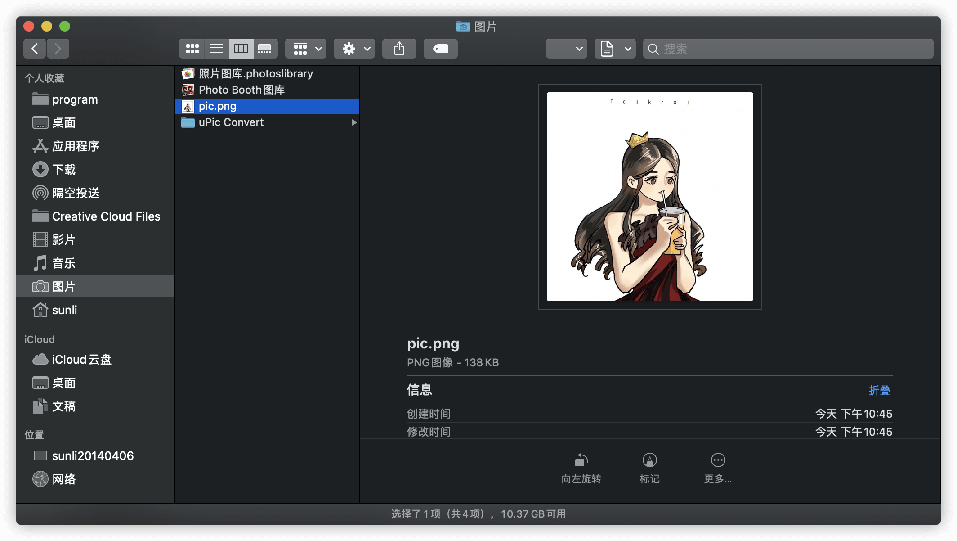Expand uPic Convert folder arrow
957x541 pixels.
coord(354,122)
